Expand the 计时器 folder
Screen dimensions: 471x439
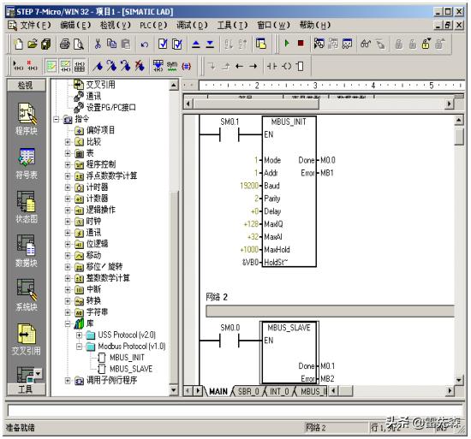tap(68, 187)
